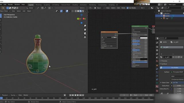Switch to the UV Editing workspace tab

click(55, 5)
